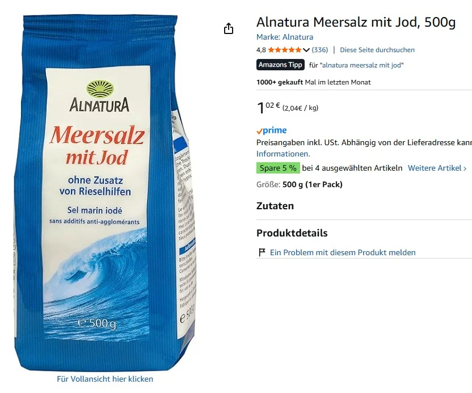
Task: Open Weitere Artikel link
Action: (437, 168)
